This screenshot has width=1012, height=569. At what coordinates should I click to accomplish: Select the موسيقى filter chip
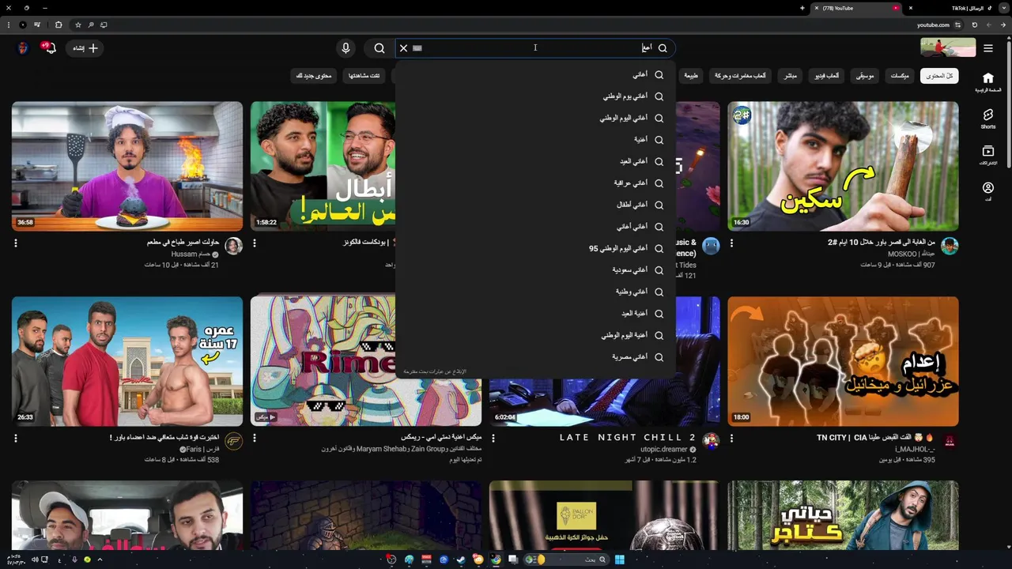pos(865,76)
